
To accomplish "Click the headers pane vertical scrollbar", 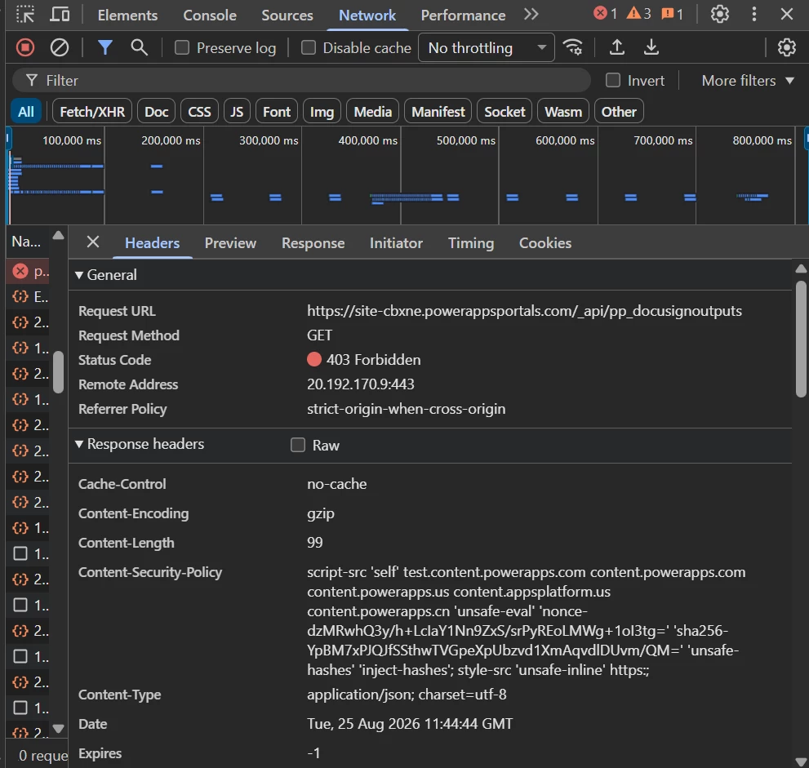I will coord(801,339).
